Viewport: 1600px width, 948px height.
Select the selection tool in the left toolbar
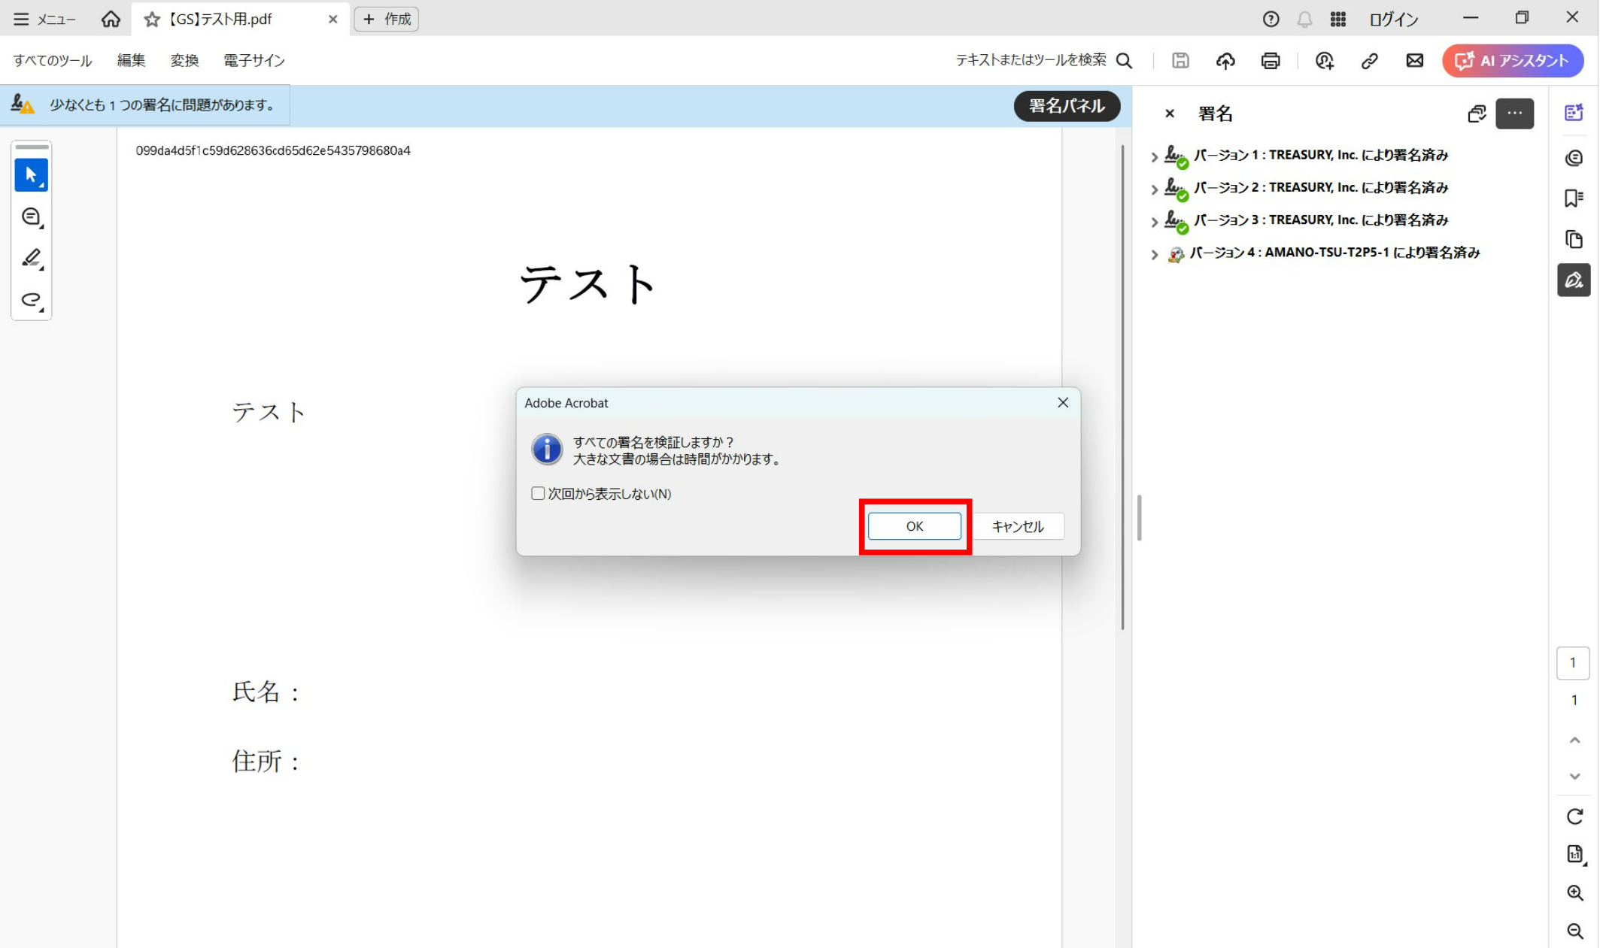pyautogui.click(x=31, y=174)
